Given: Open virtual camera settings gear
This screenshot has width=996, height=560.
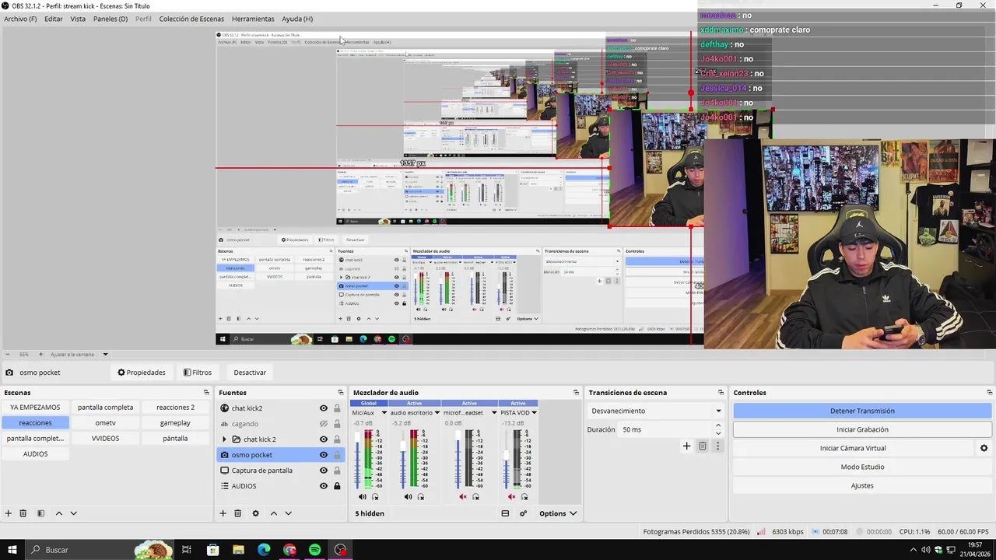Looking at the screenshot, I should (x=984, y=448).
